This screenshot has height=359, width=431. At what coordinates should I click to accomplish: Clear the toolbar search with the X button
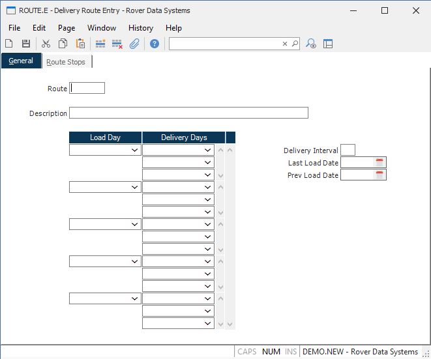click(x=285, y=44)
